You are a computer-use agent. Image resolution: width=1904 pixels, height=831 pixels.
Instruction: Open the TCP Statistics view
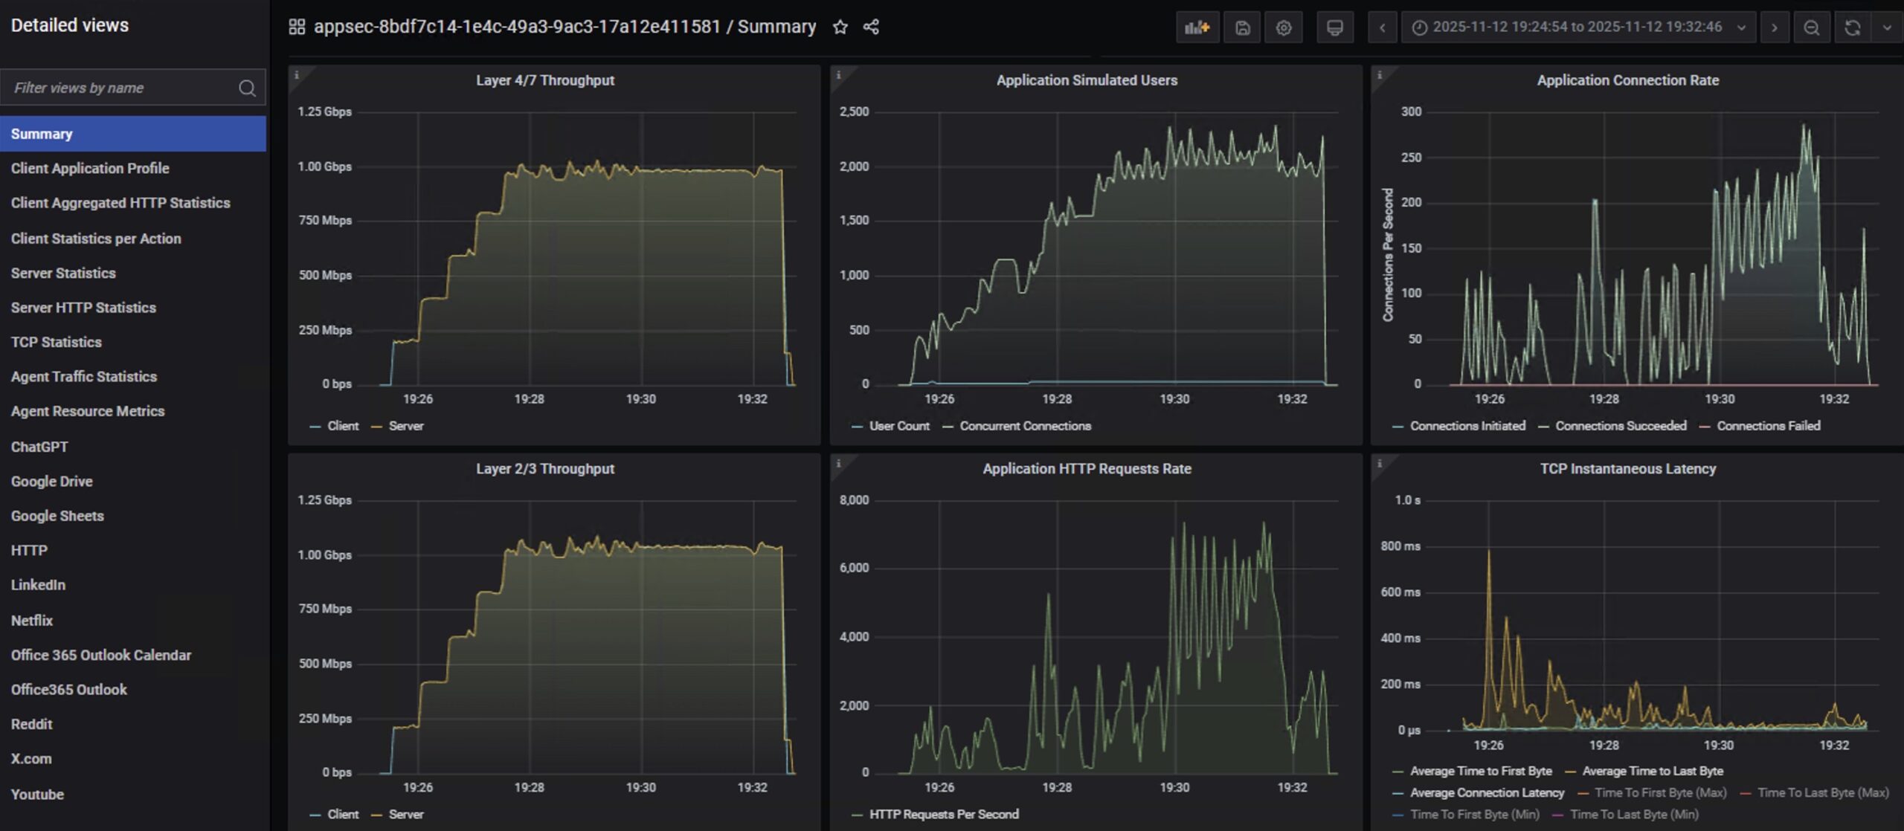(57, 342)
